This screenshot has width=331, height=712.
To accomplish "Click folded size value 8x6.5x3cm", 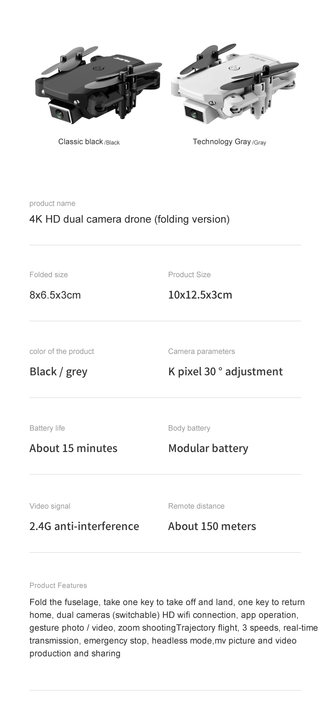I will pyautogui.click(x=55, y=295).
